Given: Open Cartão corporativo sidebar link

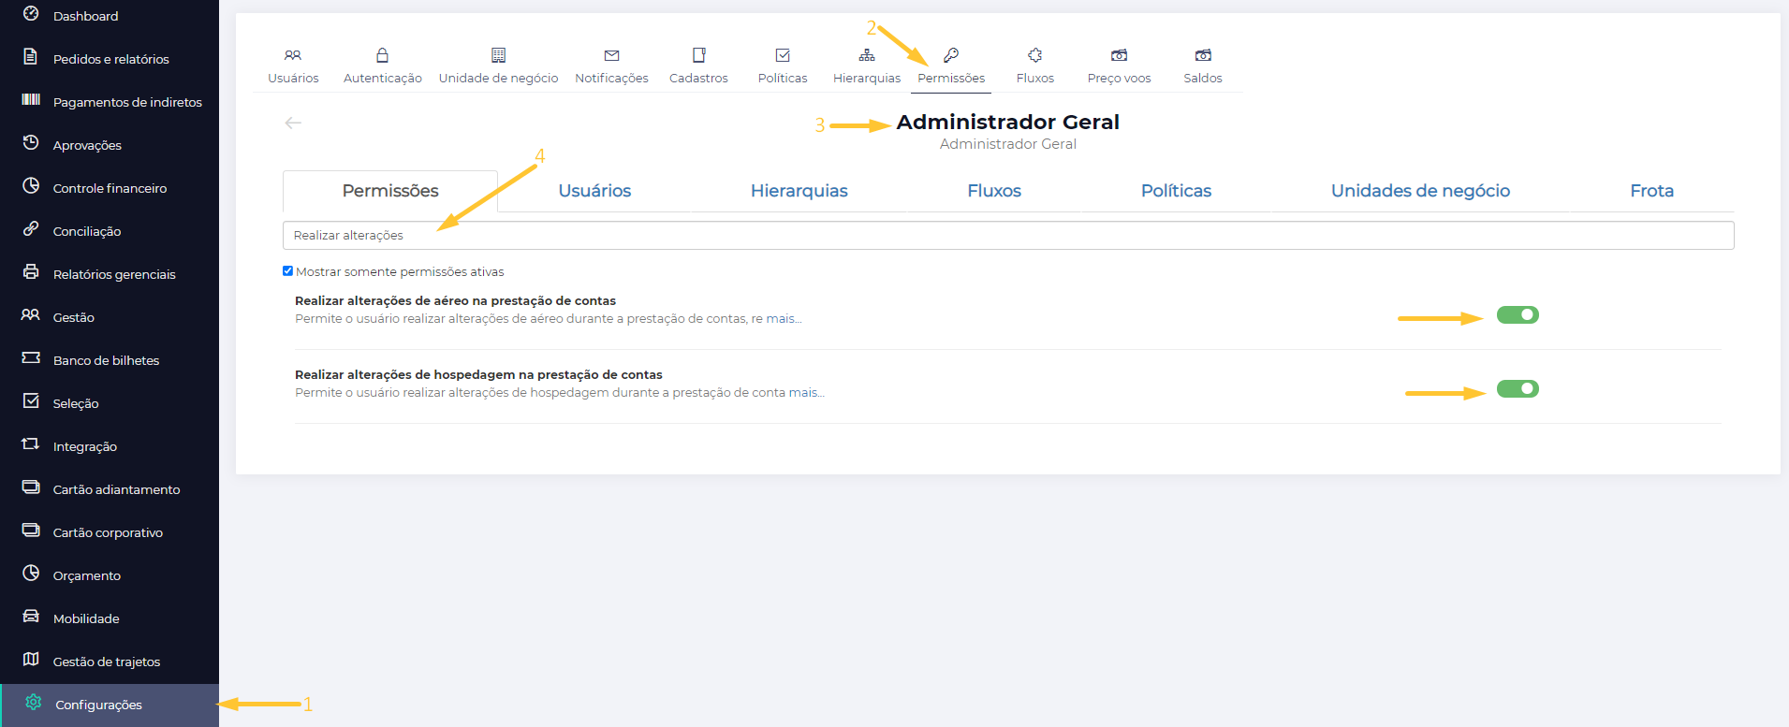Looking at the screenshot, I should (108, 532).
